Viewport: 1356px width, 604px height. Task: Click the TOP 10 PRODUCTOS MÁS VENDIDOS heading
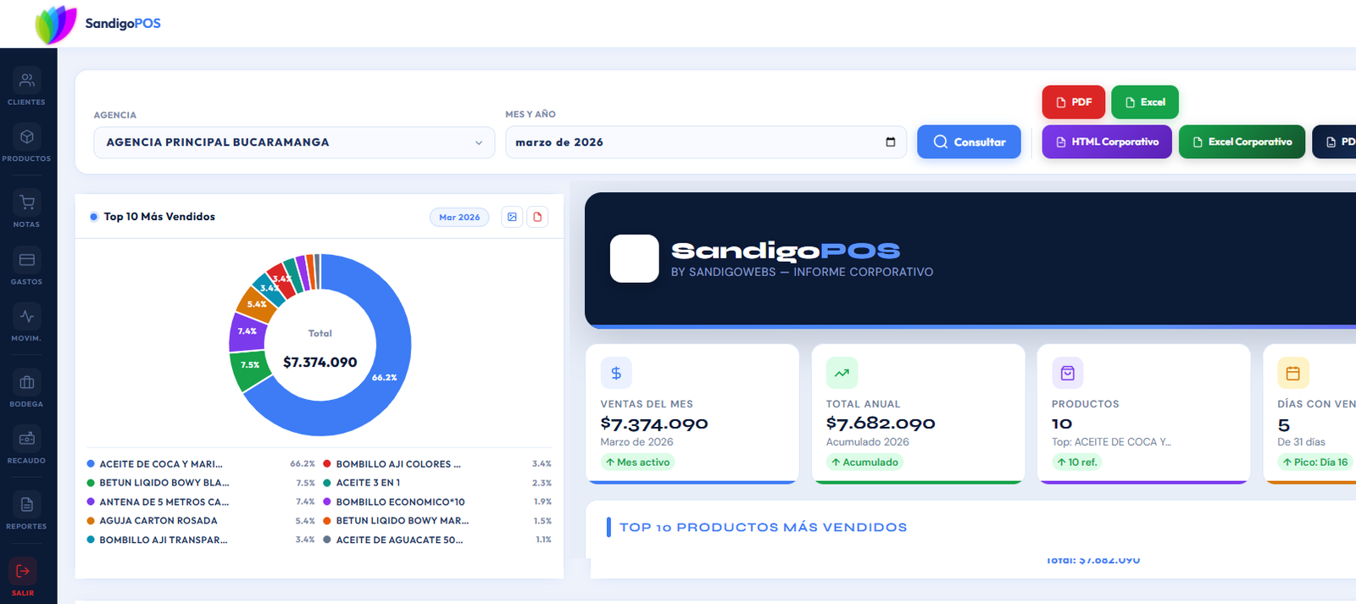tap(763, 527)
